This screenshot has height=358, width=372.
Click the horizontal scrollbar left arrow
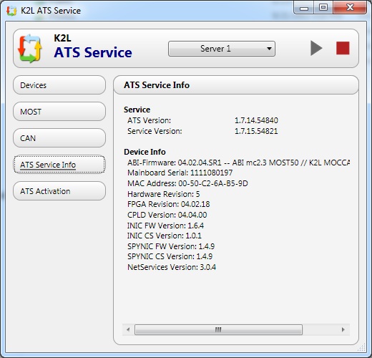tap(128, 329)
